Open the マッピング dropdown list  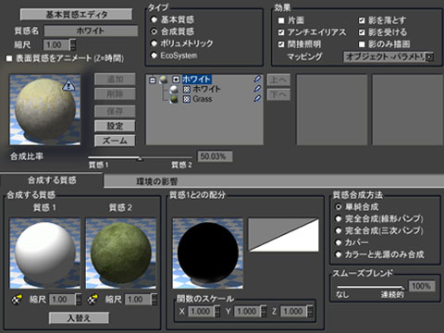429,56
